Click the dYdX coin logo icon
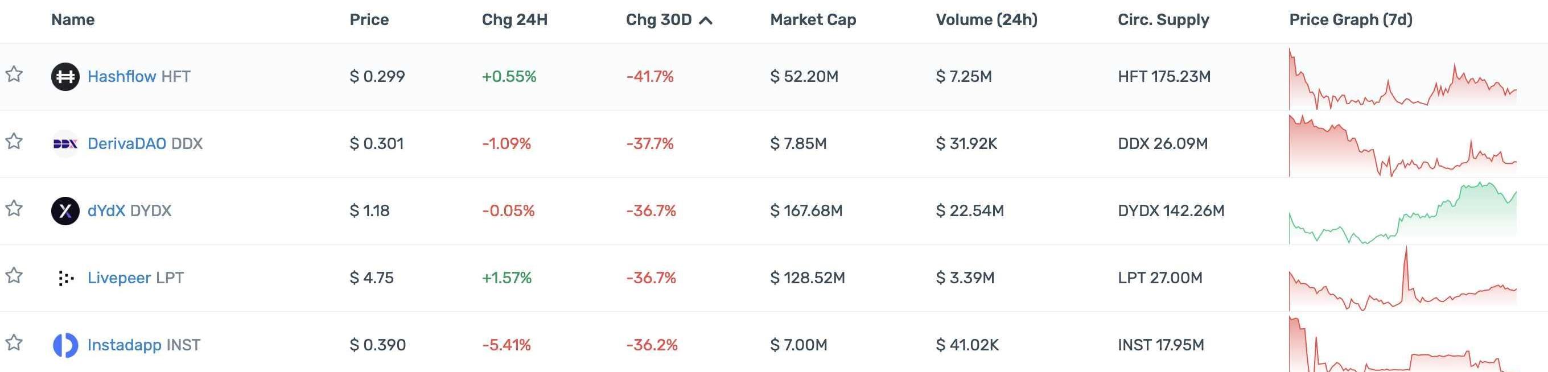This screenshot has width=1548, height=372. tap(65, 211)
